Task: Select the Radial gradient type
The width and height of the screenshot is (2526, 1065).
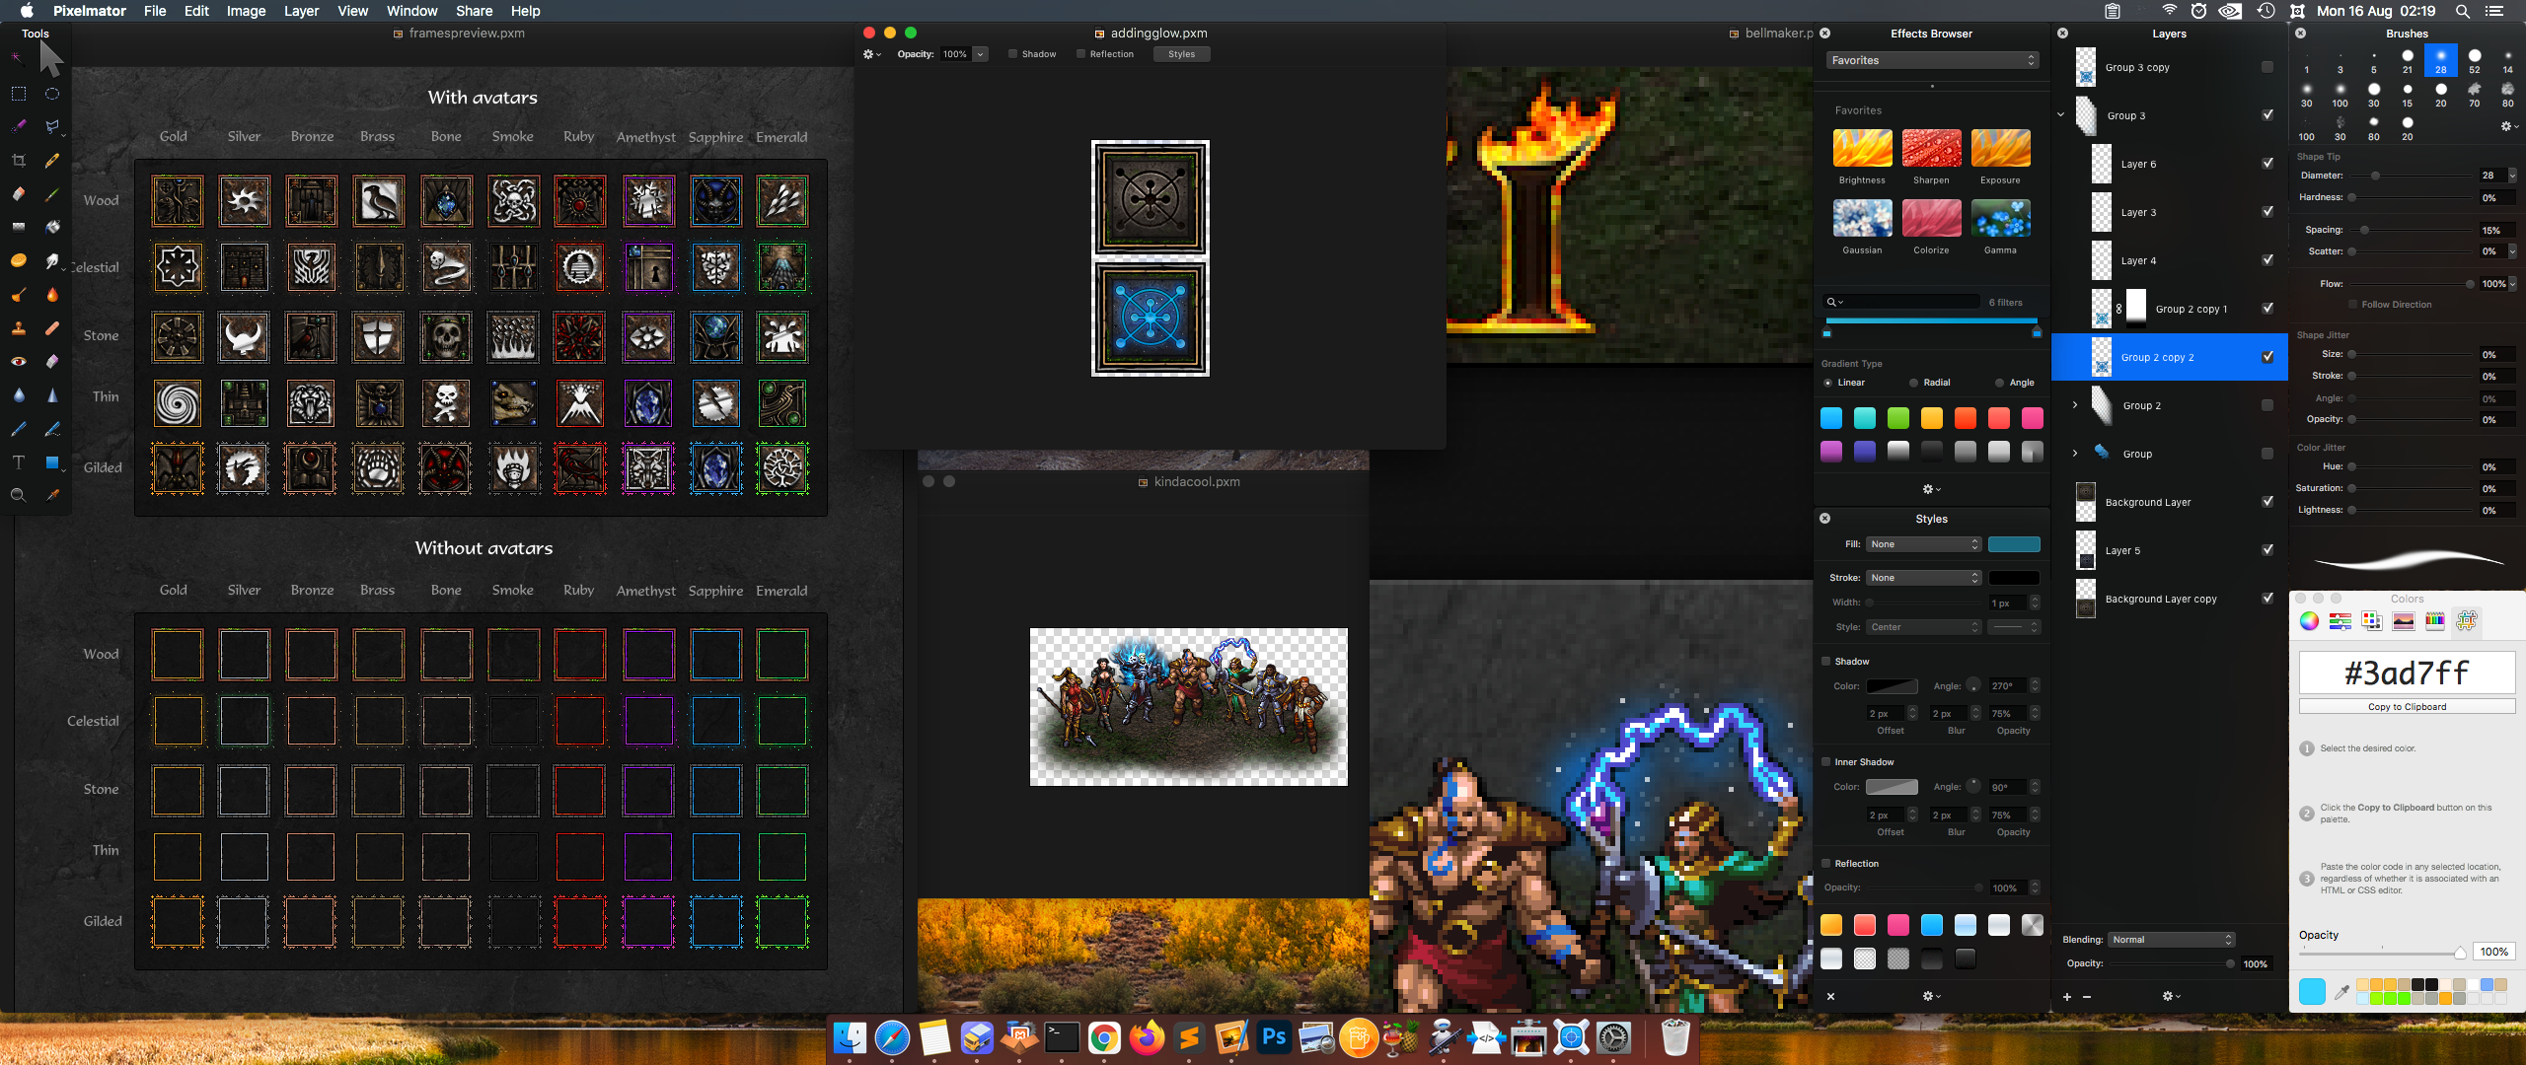Action: (1914, 383)
